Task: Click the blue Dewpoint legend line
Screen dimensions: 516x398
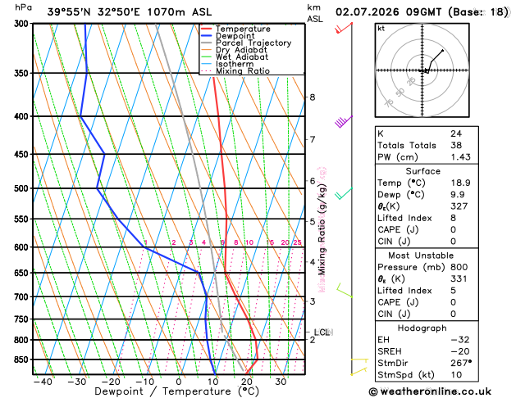Action: [207, 36]
